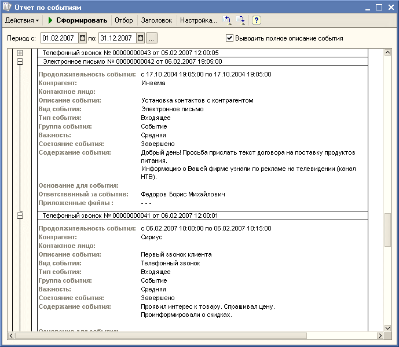Open calendar picker for end date 31.12.2007
Image resolution: width=399 pixels, height=347 pixels.
(x=140, y=38)
